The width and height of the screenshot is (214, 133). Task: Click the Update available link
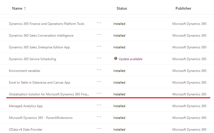click(130, 59)
